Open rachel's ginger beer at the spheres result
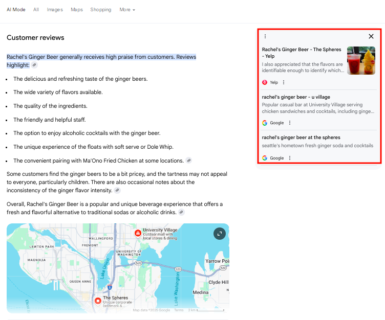Screen dimensions: 385x320 (301, 138)
